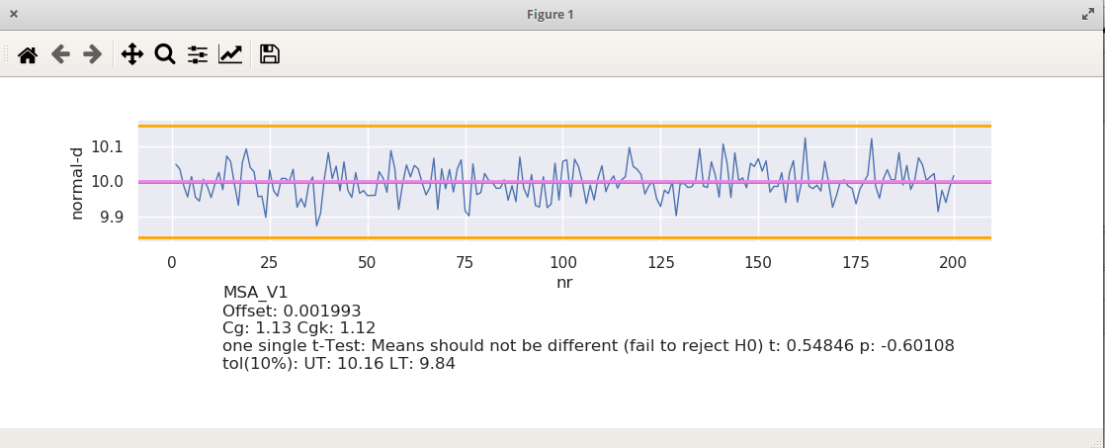Click the nr x-axis label
The height and width of the screenshot is (448, 1105).
point(564,283)
